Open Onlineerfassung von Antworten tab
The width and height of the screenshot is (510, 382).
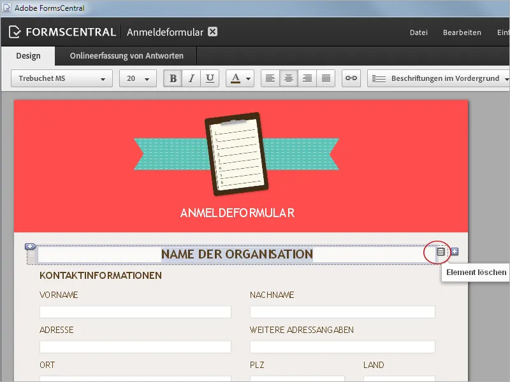(126, 56)
